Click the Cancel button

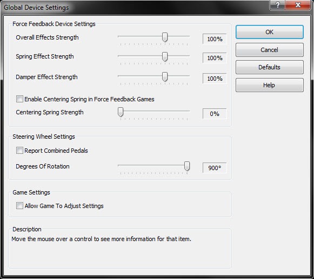click(x=269, y=50)
